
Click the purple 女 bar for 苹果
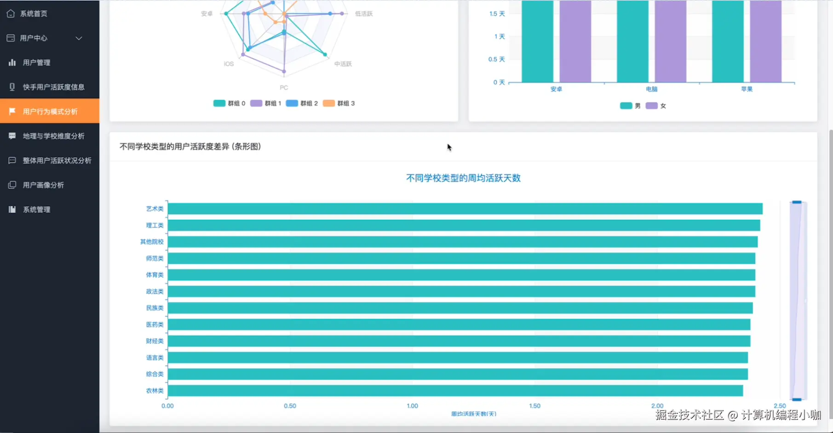[x=765, y=41]
